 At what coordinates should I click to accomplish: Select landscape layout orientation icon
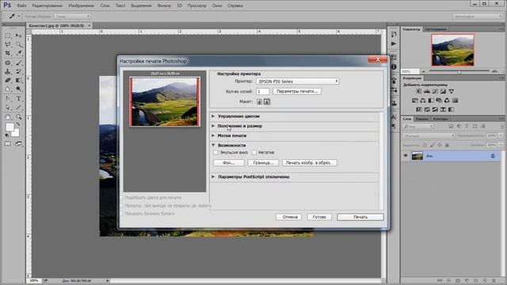click(x=267, y=102)
